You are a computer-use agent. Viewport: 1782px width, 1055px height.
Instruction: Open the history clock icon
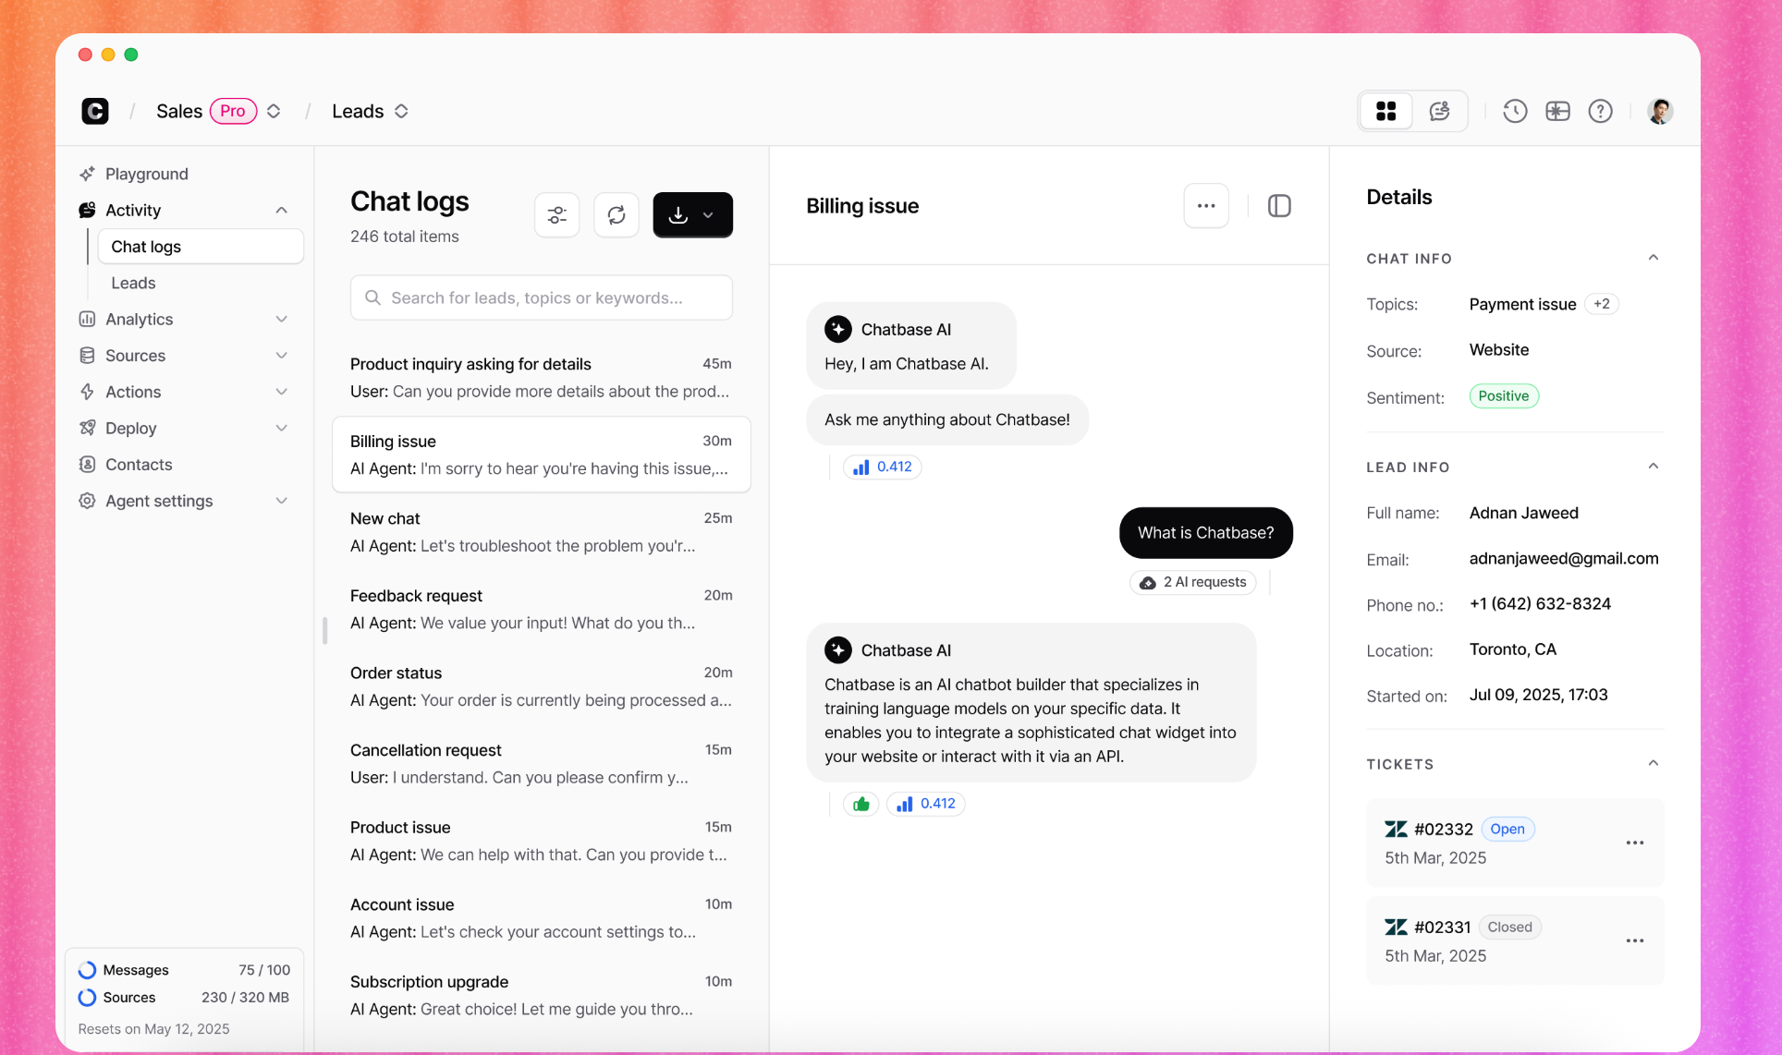tap(1514, 111)
